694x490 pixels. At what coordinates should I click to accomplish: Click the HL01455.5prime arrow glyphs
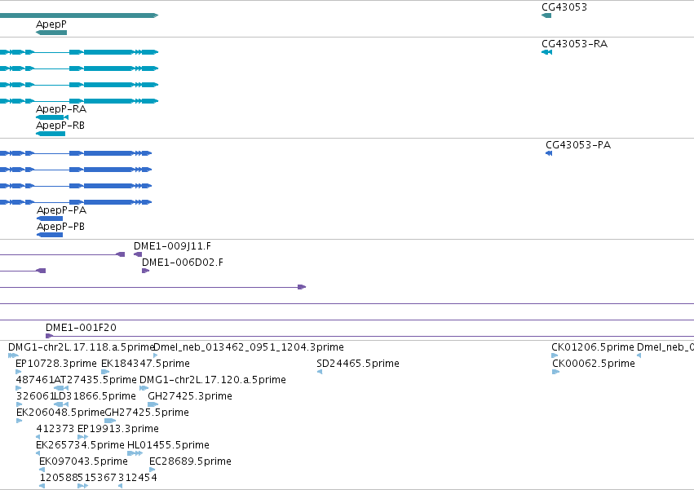coord(135,453)
